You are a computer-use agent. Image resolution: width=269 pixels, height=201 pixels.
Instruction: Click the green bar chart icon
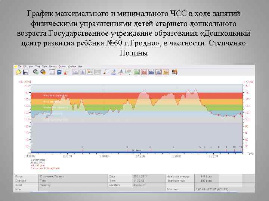pos(137,72)
